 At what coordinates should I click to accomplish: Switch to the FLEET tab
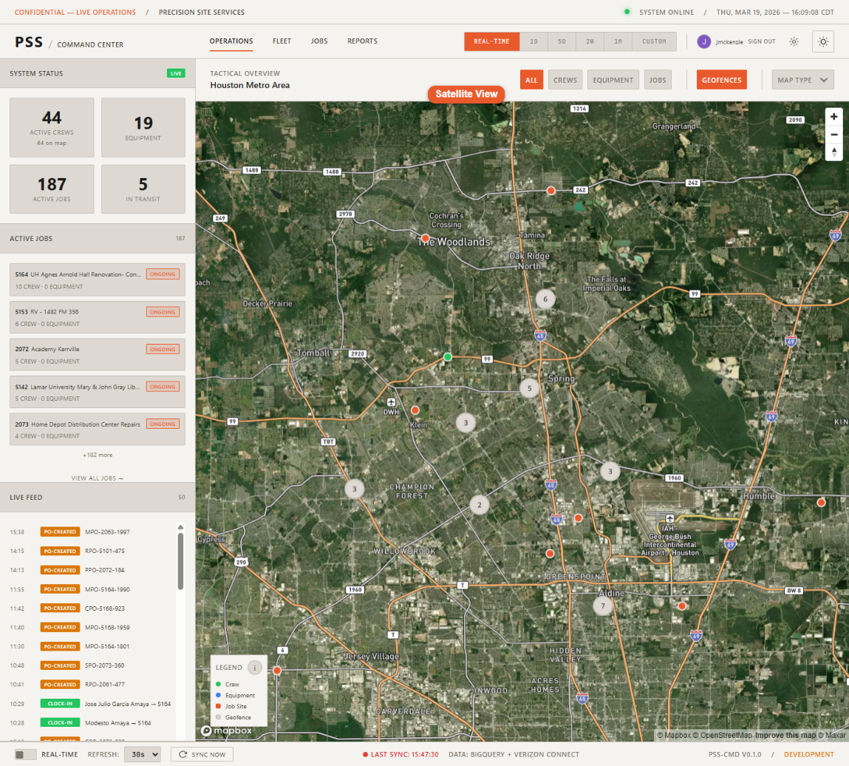click(282, 41)
